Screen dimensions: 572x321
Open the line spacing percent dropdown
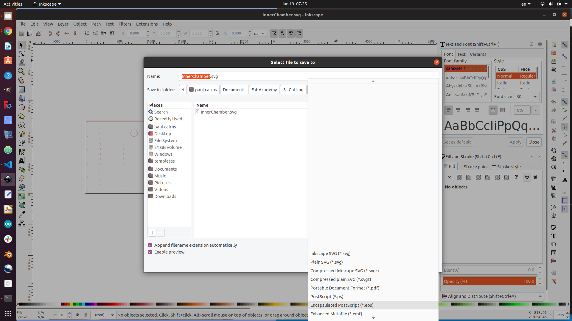click(536, 110)
